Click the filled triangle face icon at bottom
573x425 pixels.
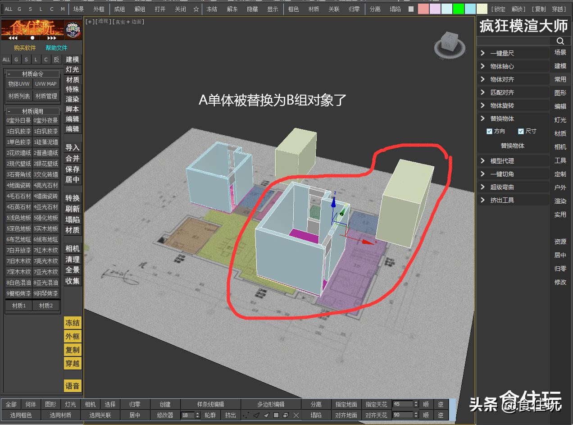(266, 415)
